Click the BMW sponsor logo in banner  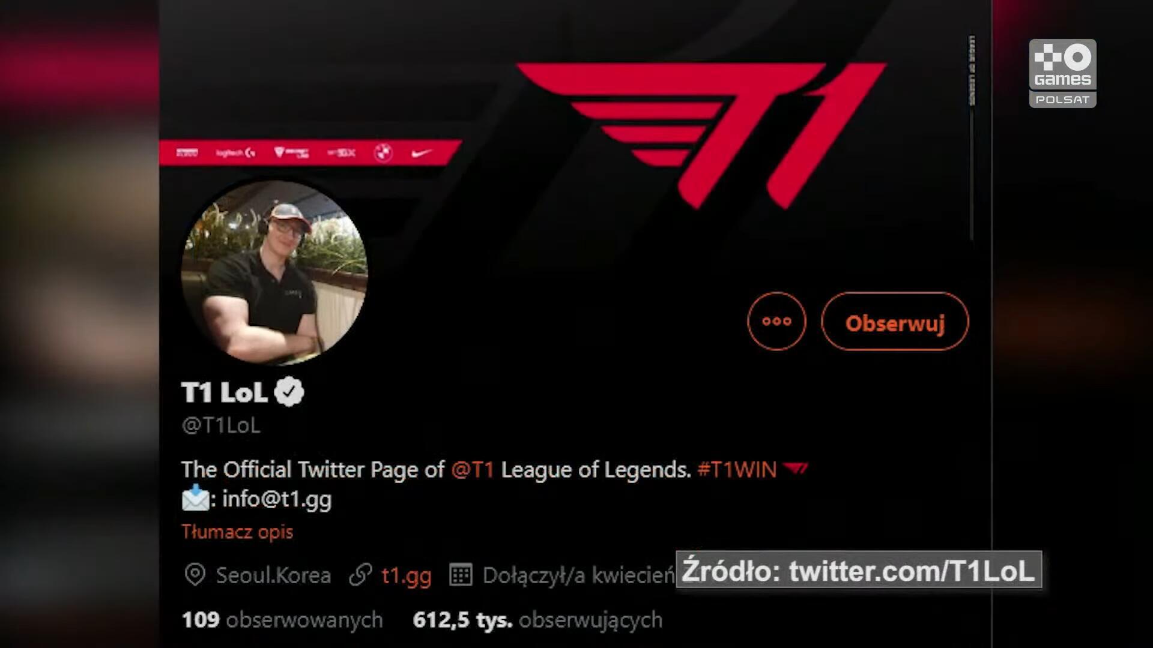(383, 153)
